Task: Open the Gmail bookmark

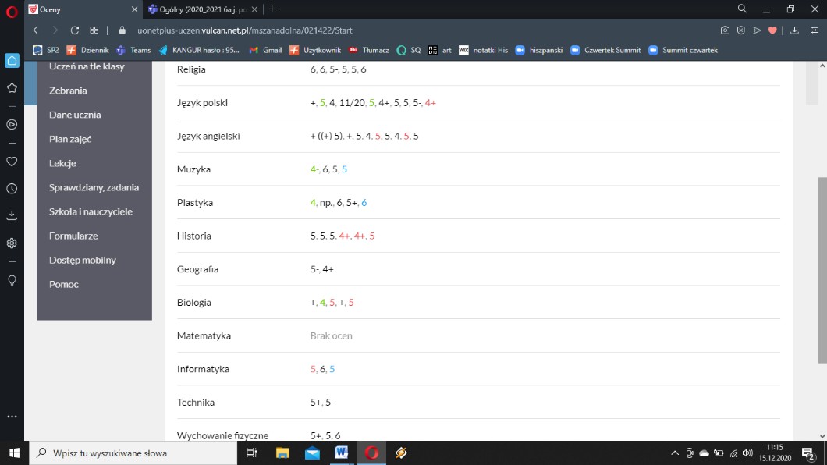Action: [265, 50]
